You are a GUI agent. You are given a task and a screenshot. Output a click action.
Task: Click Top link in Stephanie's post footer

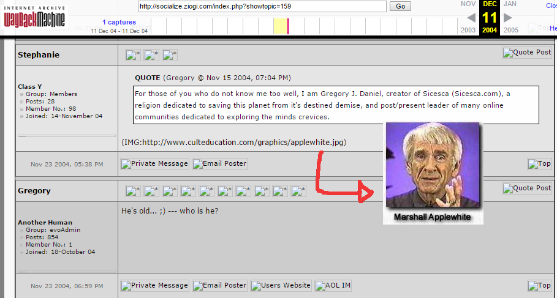[x=539, y=164]
